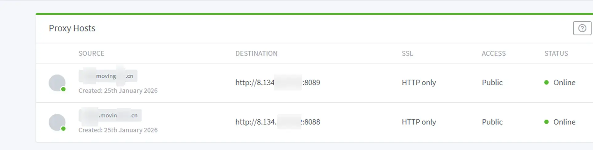Click the SOURCE column header

pyautogui.click(x=91, y=54)
